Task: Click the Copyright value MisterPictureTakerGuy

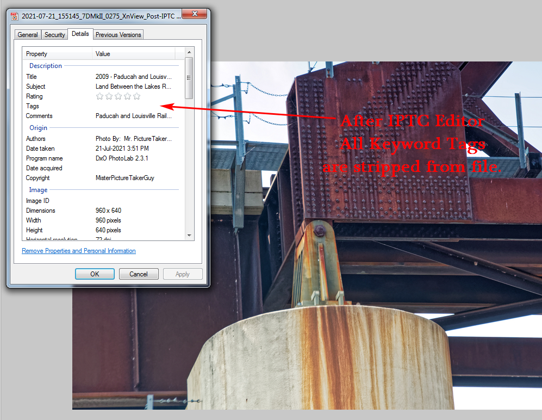Action: [x=125, y=178]
